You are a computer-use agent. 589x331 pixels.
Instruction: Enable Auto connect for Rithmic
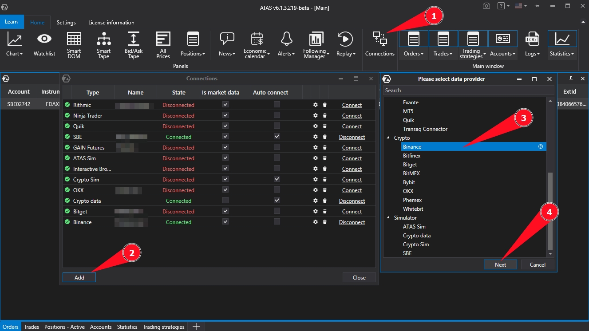coord(277,105)
